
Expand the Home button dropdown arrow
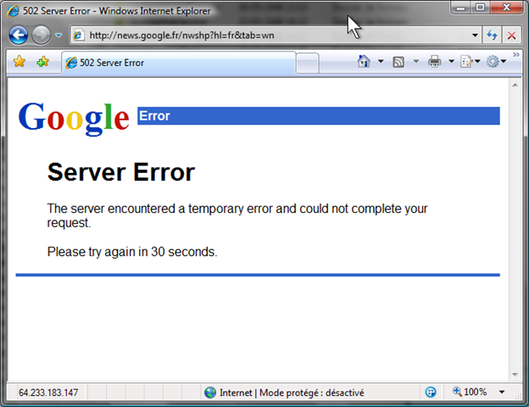(x=381, y=61)
